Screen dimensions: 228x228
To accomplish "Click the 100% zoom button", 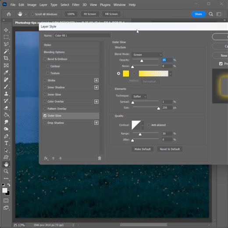I will (x=71, y=14).
